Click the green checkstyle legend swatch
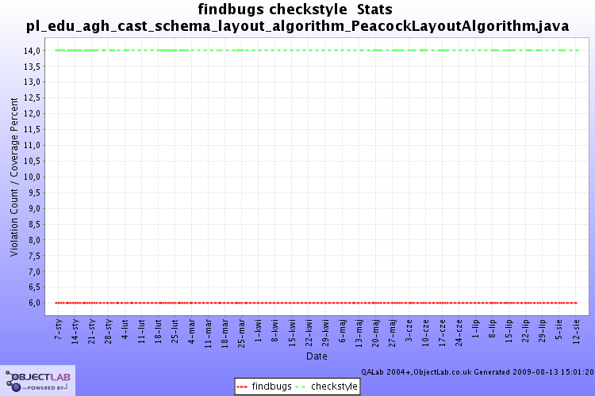This screenshot has width=595, height=396. click(301, 387)
